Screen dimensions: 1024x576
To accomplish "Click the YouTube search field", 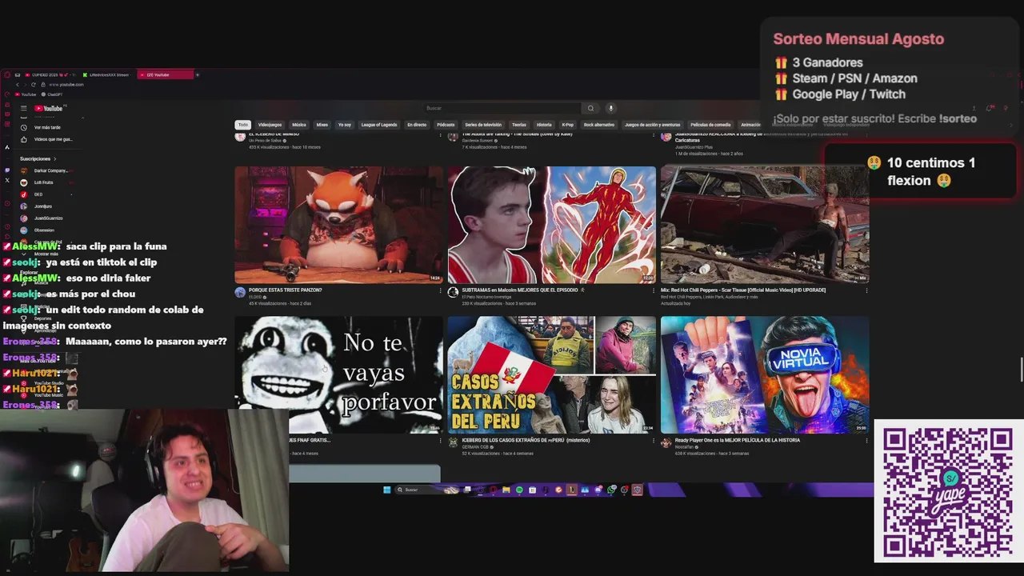I will click(502, 108).
